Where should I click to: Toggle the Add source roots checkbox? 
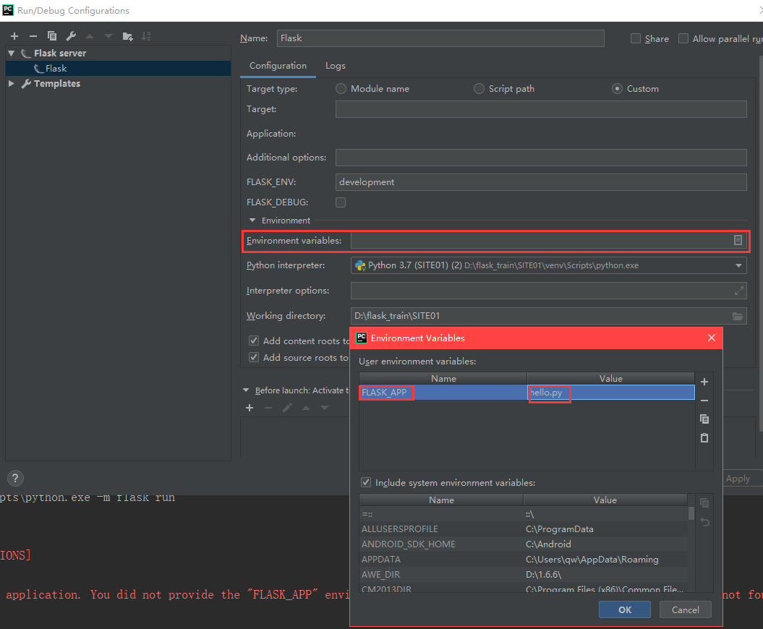254,357
